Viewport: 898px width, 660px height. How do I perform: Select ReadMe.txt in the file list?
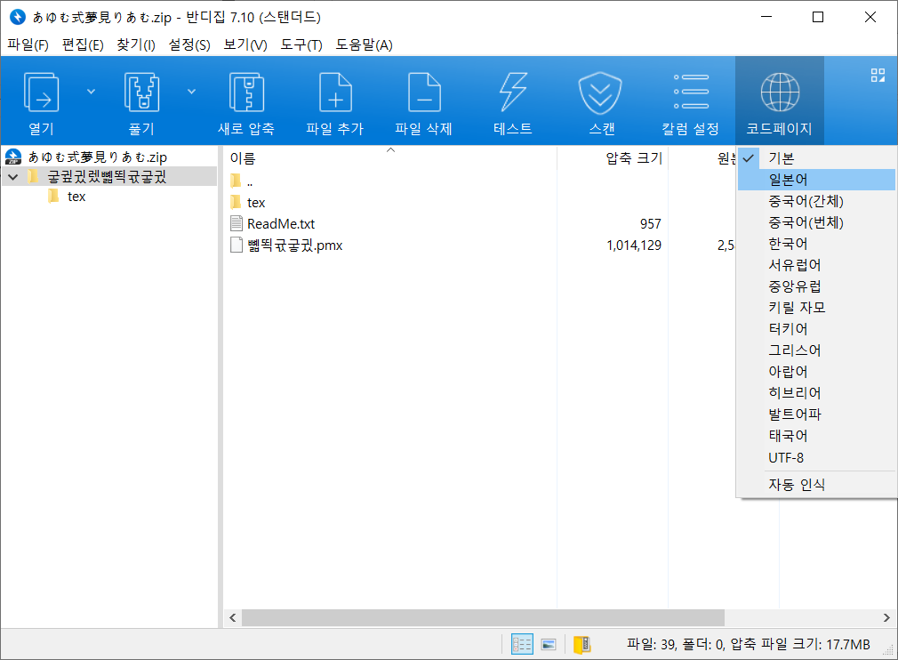[281, 223]
